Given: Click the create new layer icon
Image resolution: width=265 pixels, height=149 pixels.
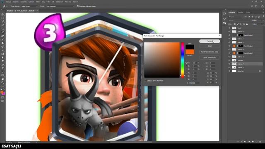Looking at the screenshot, I should (256, 142).
